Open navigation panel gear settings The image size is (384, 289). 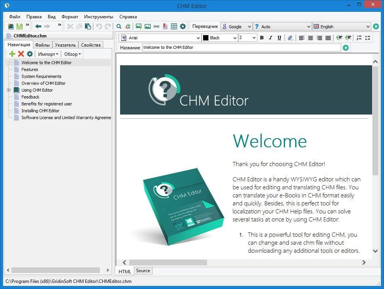click(x=30, y=54)
